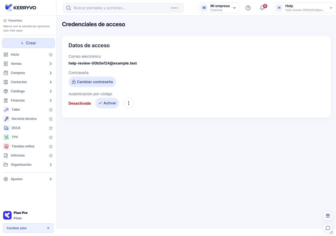Screen dimensions: 336x236
Task: Click Cambiar contraseña button
Action: pos(92,82)
